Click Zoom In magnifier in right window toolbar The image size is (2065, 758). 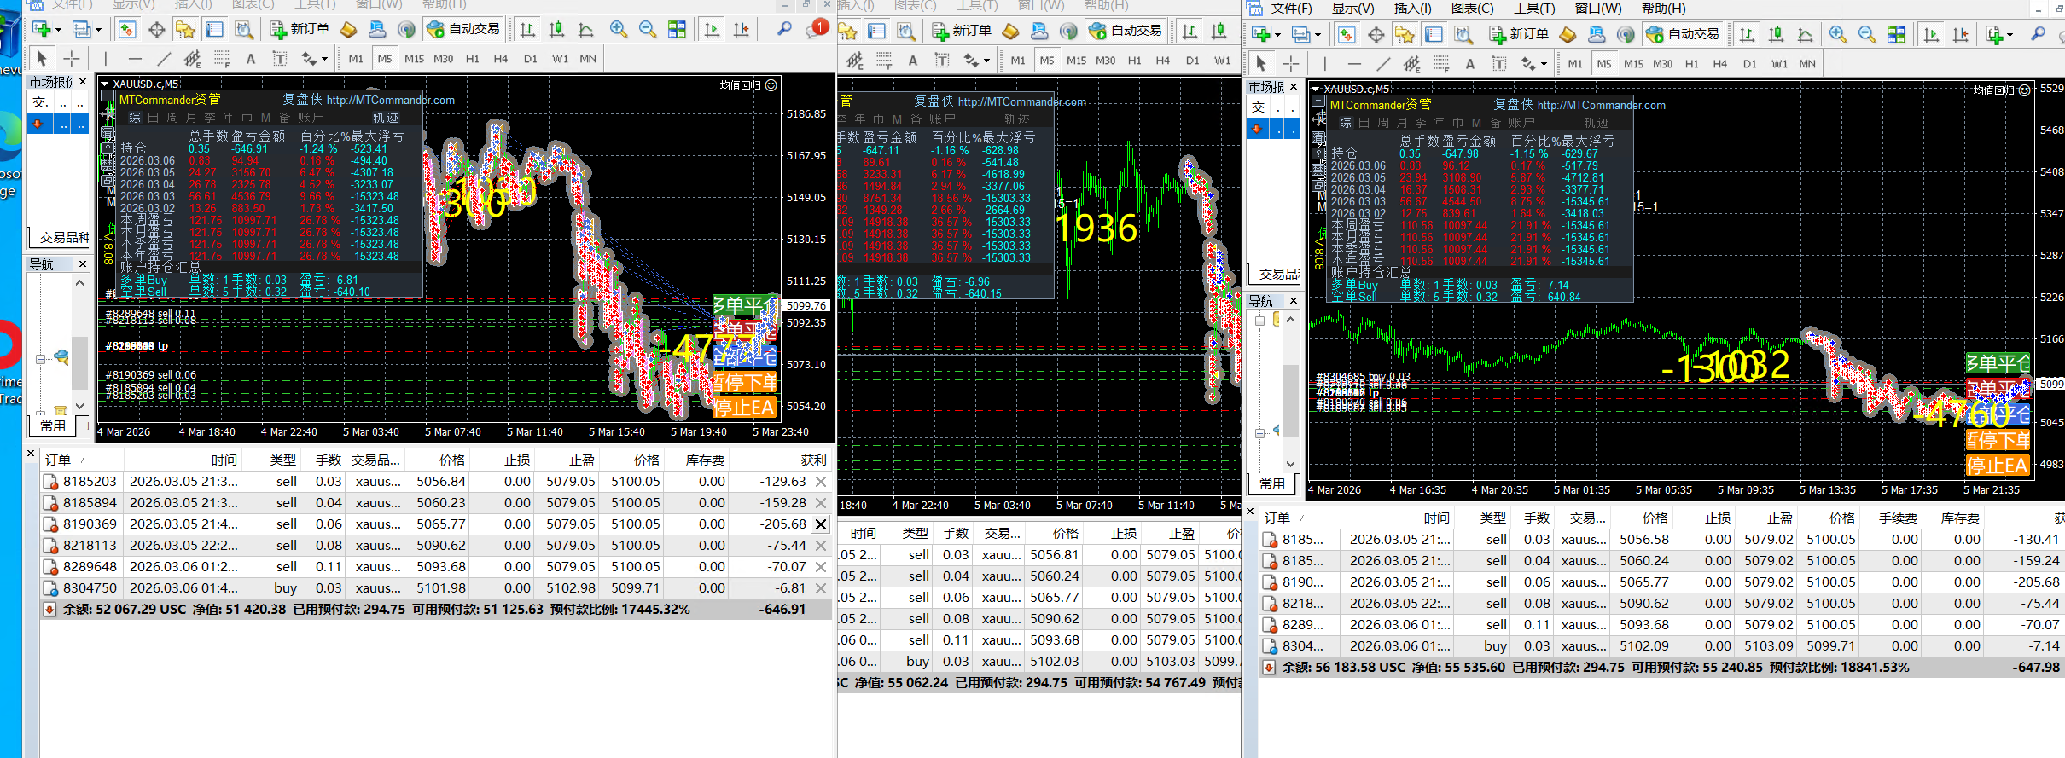1837,35
